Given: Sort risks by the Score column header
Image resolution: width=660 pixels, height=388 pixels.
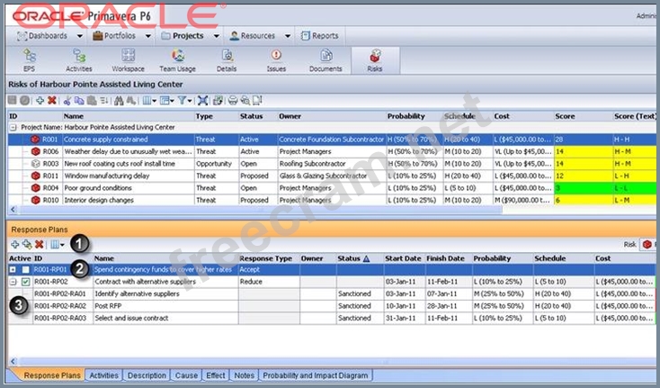Looking at the screenshot, I should tap(584, 116).
